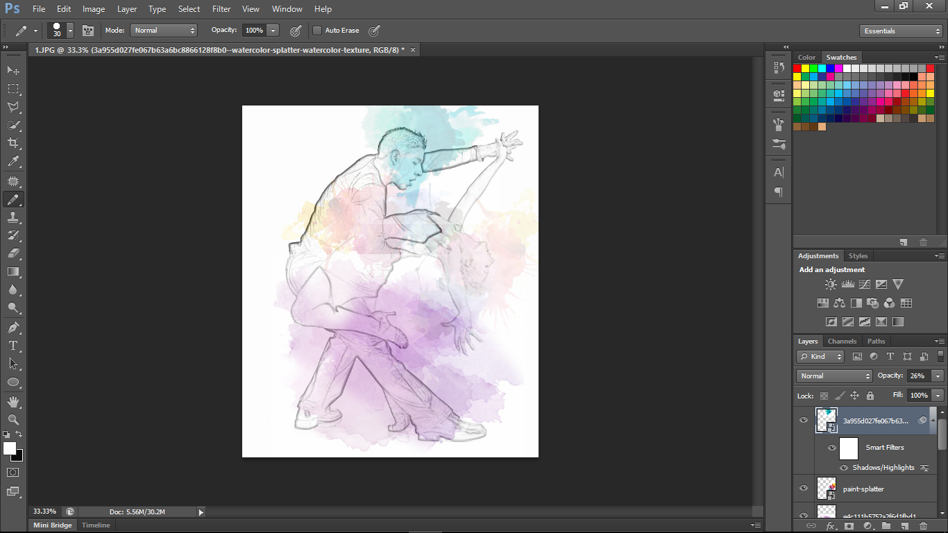This screenshot has width=948, height=533.
Task: Toggle lock transparent pixels
Action: [824, 396]
